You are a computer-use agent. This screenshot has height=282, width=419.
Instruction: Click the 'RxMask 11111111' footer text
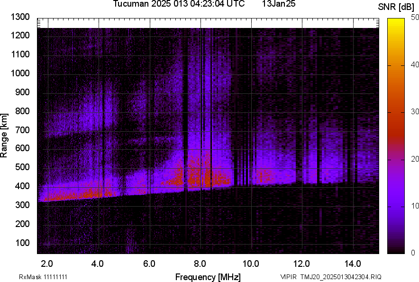pos(43,277)
